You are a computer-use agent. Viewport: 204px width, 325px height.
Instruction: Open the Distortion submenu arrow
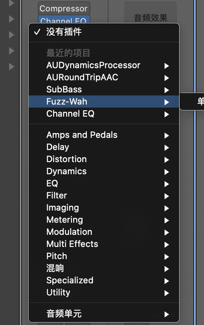[166, 160]
